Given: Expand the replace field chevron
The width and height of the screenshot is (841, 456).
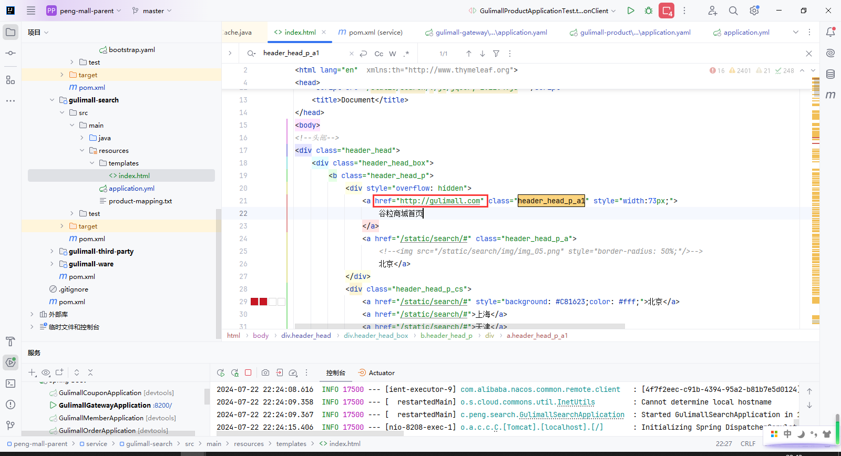Looking at the screenshot, I should tap(230, 53).
